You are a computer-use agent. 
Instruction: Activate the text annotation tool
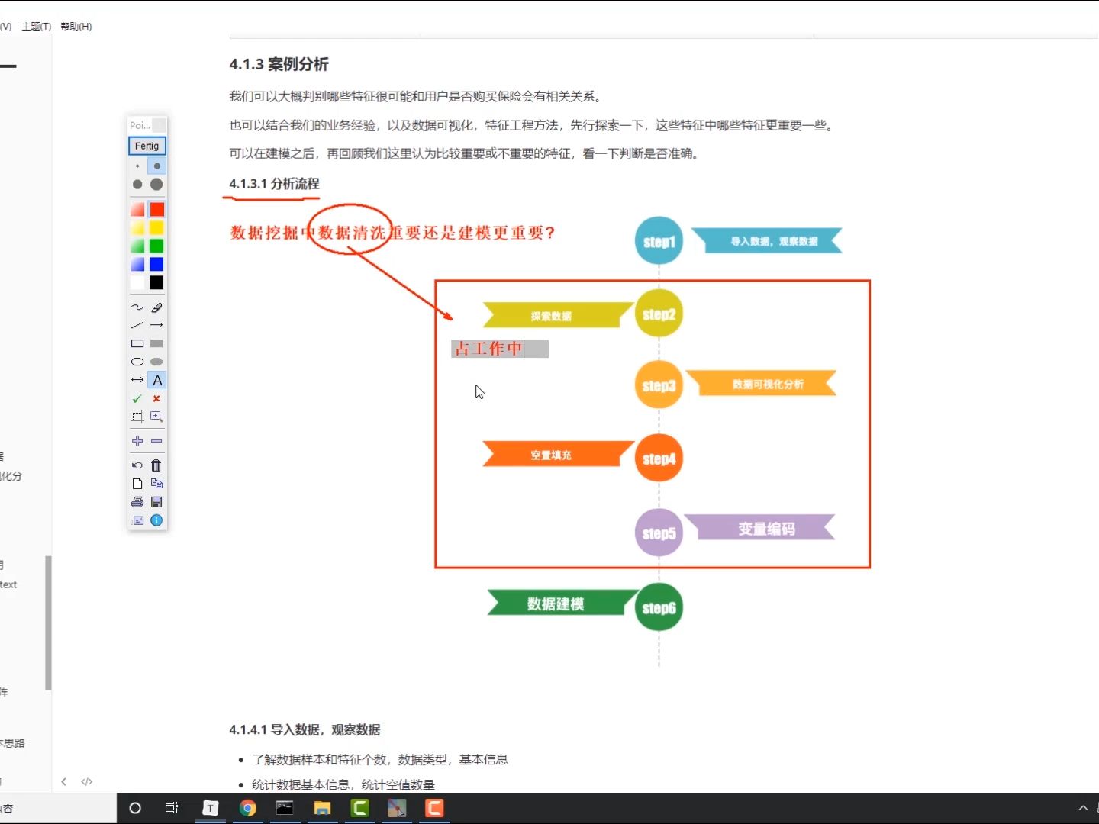point(156,380)
